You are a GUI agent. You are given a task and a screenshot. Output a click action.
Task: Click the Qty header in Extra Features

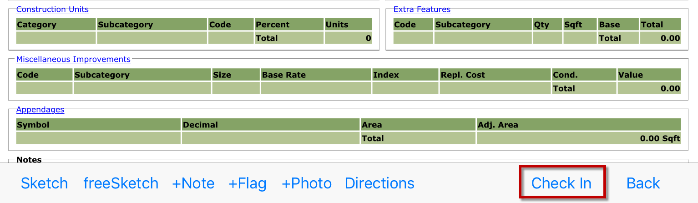[x=547, y=25]
